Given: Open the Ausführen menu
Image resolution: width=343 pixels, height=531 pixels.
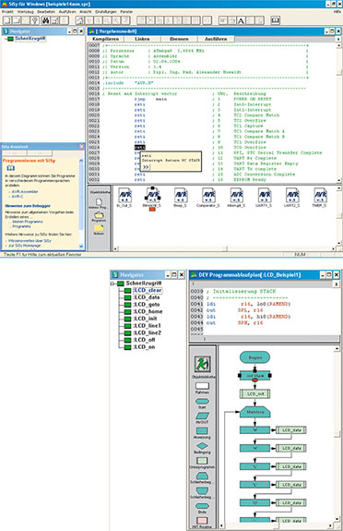Looking at the screenshot, I should (67, 11).
